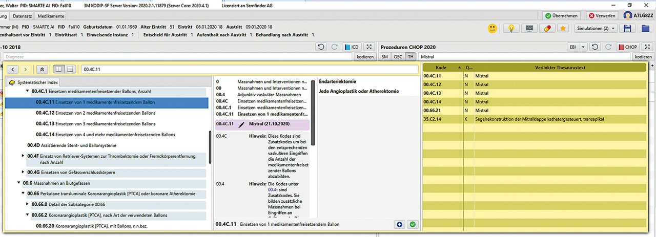Collapse the 00.66 PTCA node

[23, 193]
